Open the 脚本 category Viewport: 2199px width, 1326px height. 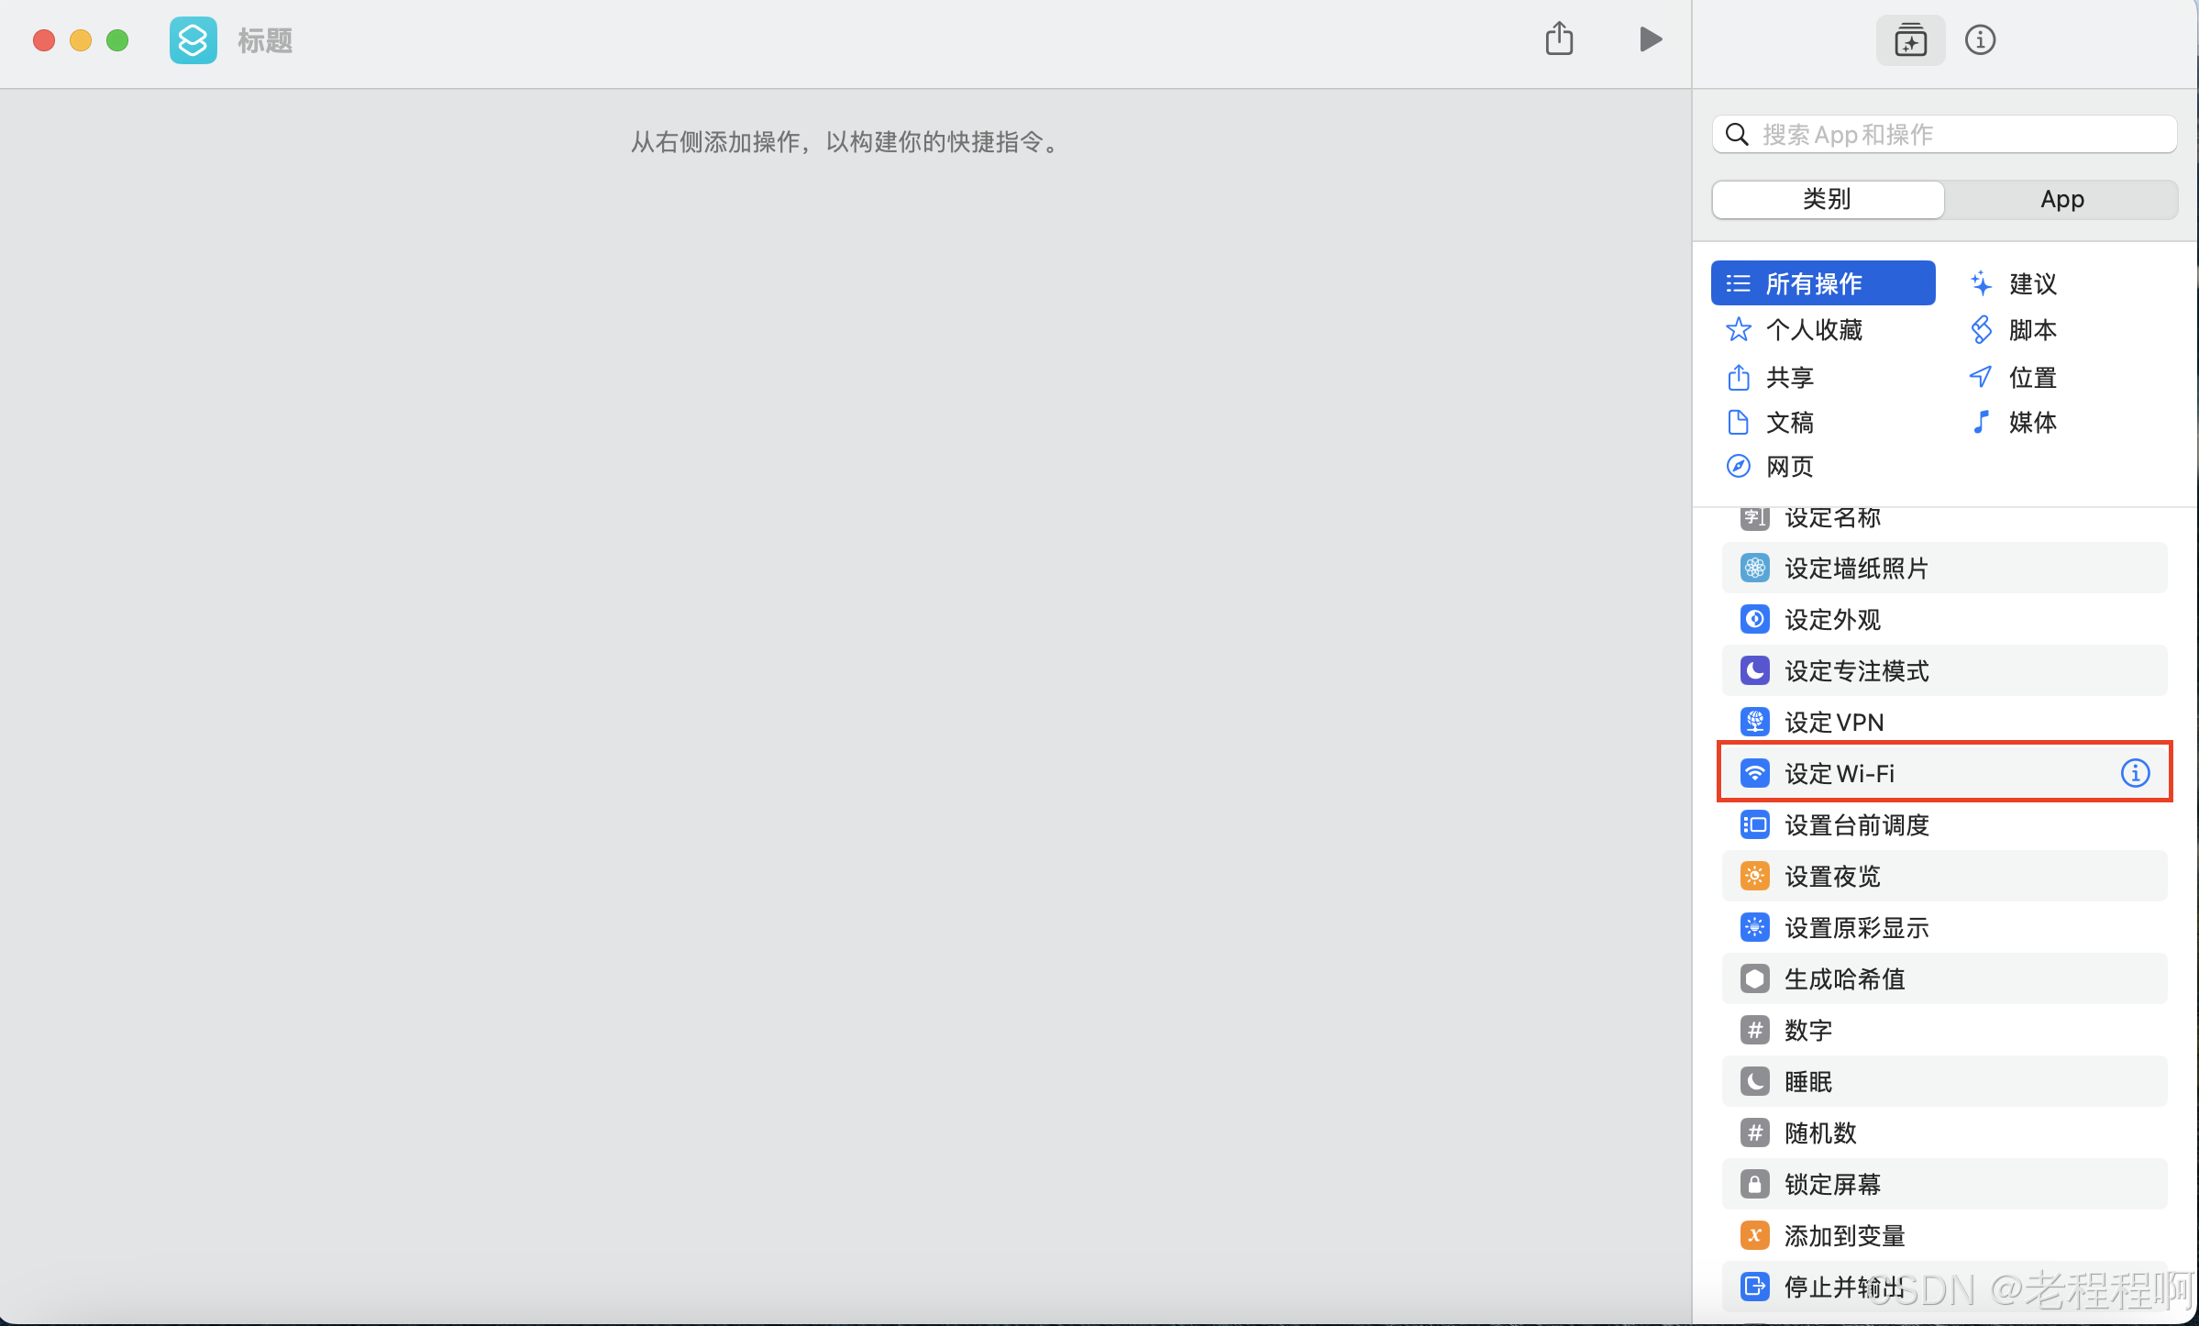pos(2031,329)
